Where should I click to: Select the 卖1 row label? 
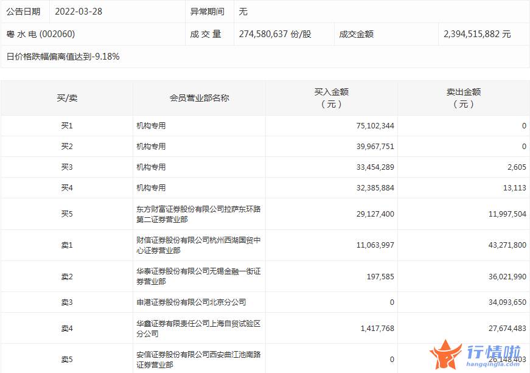coord(67,245)
